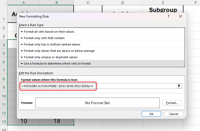Select 'Use a formula to determine' rule type
Viewport: 200px width, 131px height.
point(57,64)
